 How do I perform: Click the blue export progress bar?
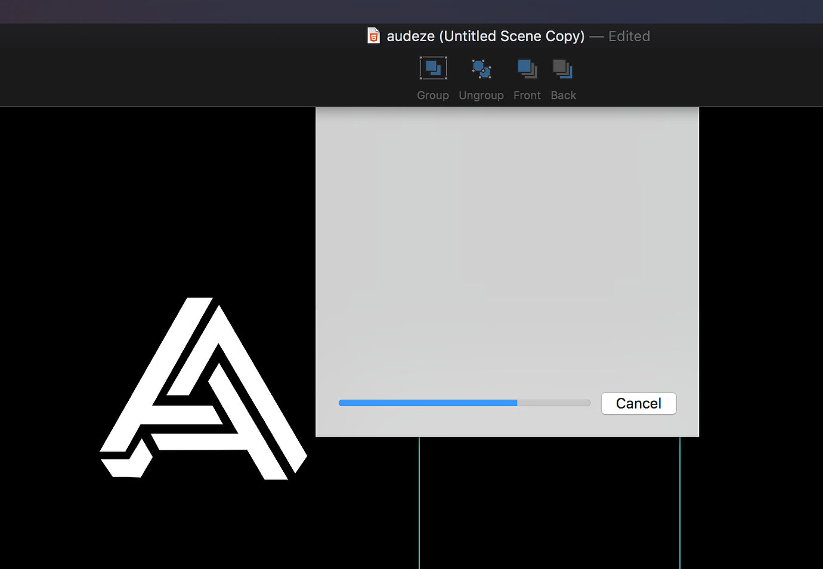(465, 403)
